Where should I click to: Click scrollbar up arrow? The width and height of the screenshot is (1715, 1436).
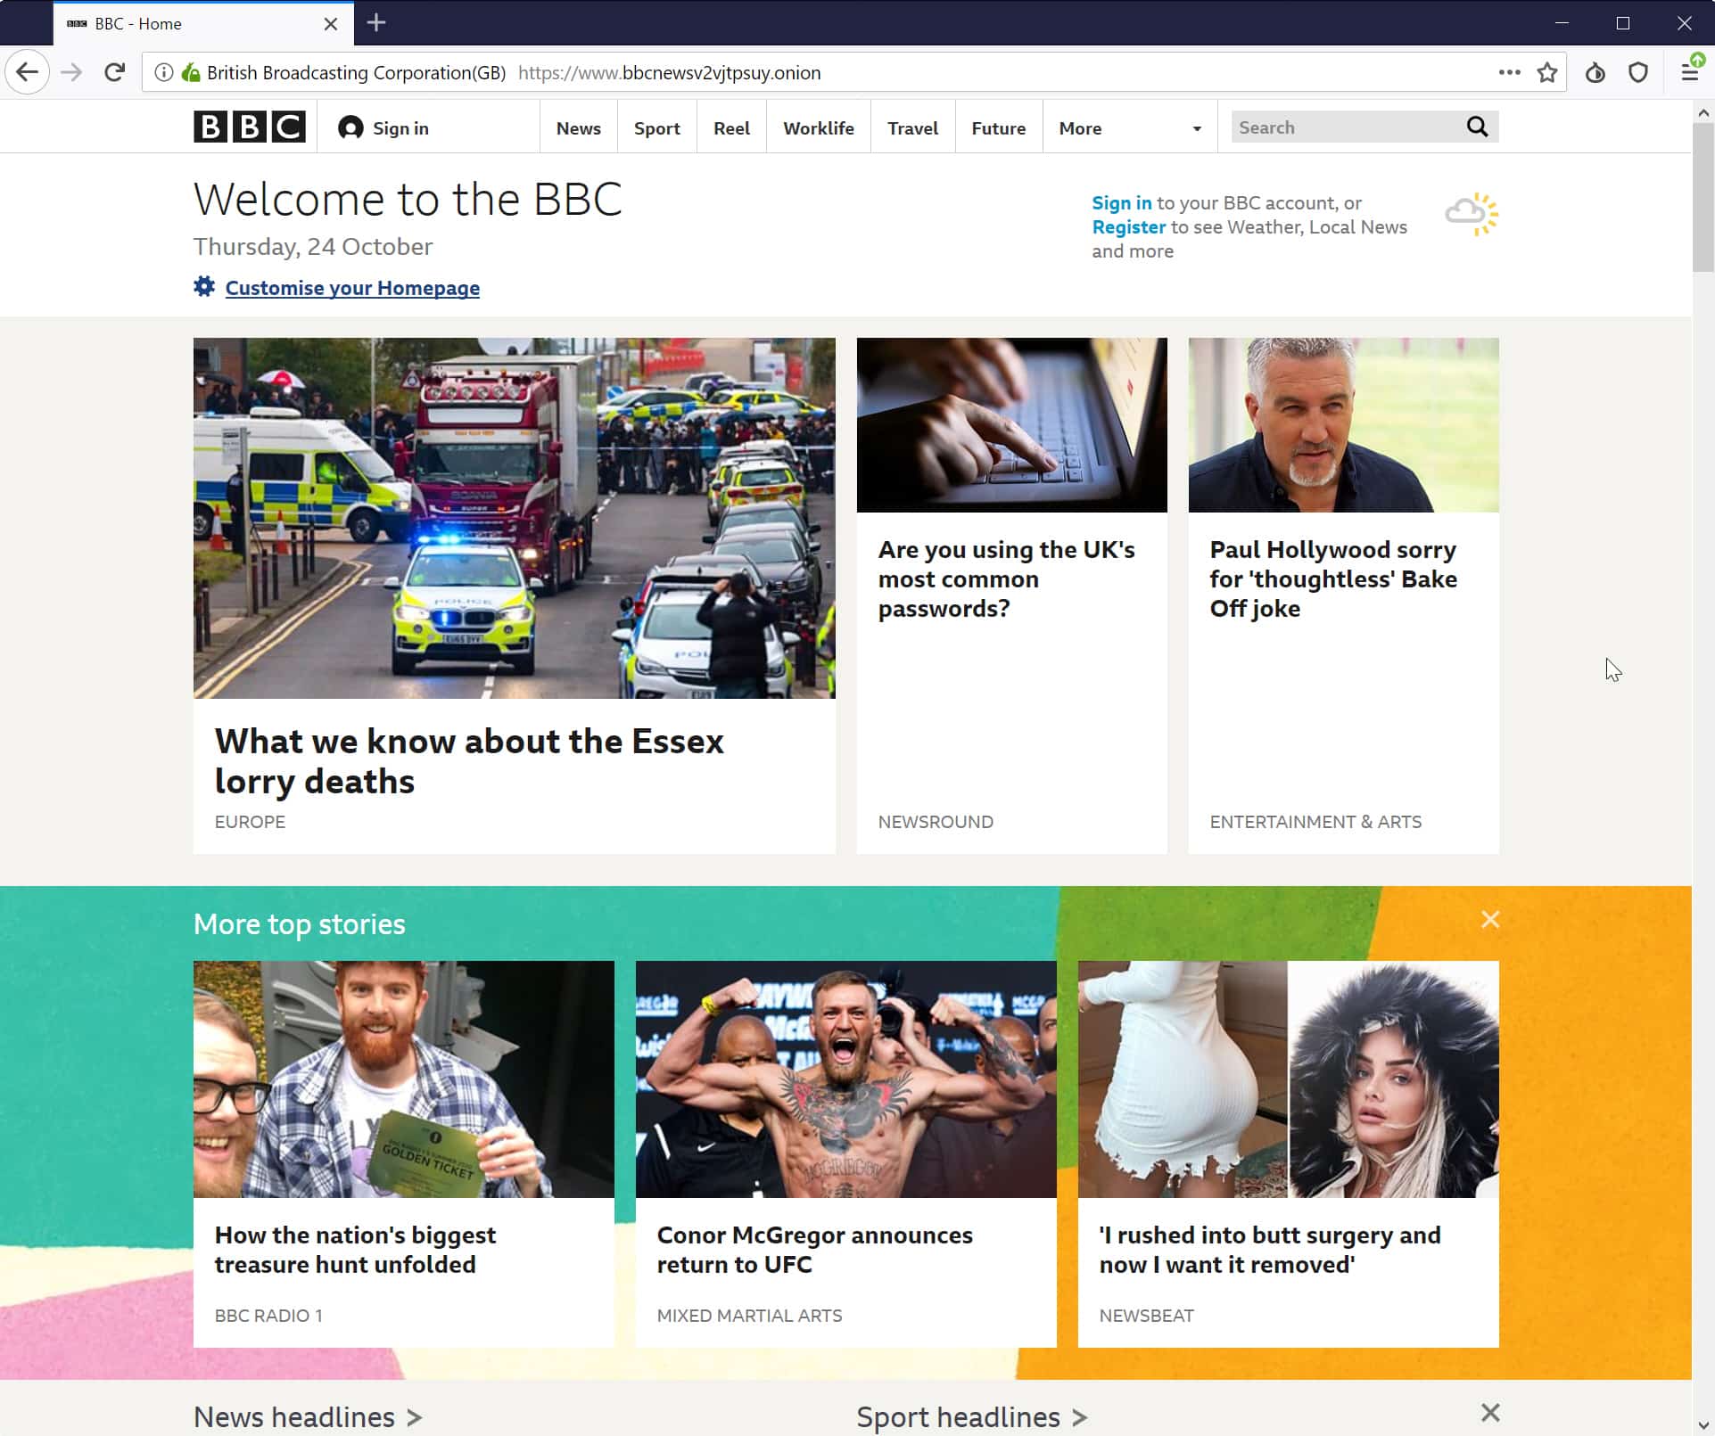1703,112
